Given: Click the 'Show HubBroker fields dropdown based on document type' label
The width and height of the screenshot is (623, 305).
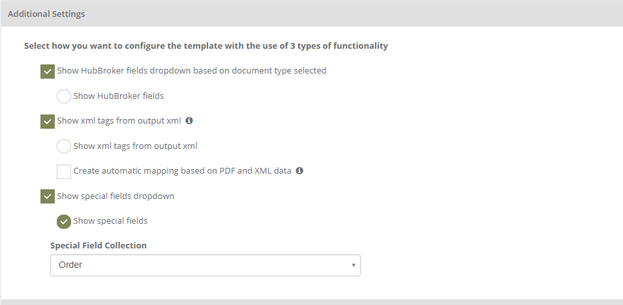Looking at the screenshot, I should (192, 70).
